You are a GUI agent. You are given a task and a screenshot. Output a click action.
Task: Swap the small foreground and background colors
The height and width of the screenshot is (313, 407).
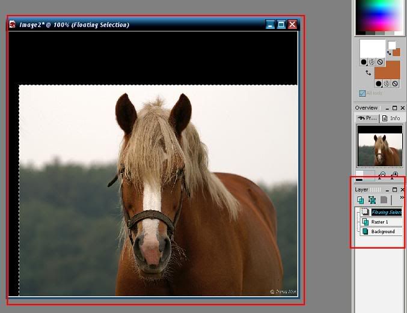(389, 53)
